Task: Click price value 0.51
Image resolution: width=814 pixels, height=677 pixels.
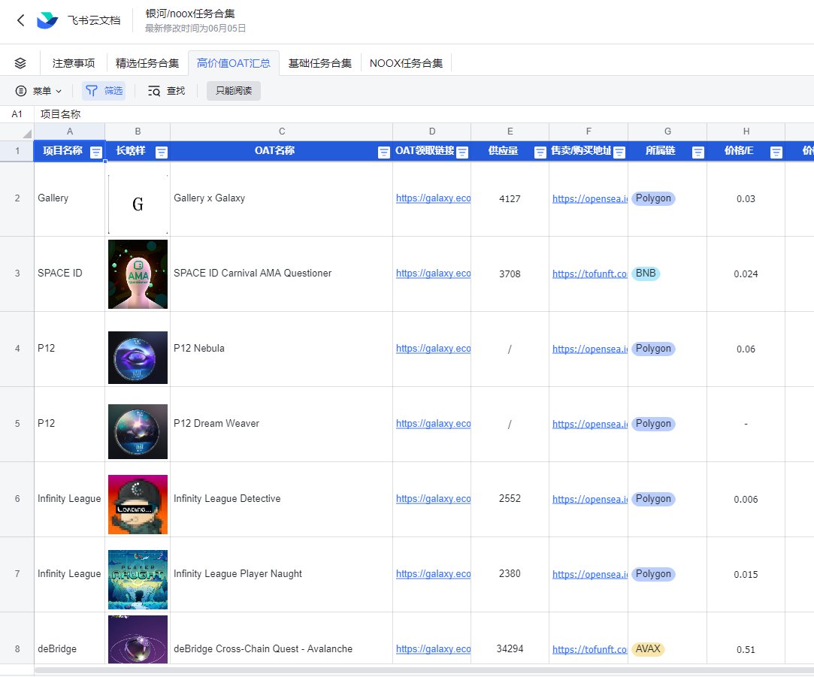Action: click(x=746, y=649)
